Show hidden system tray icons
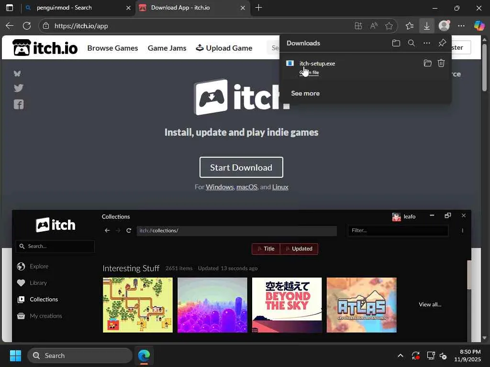Viewport: 490px width, 367px height. click(x=401, y=356)
